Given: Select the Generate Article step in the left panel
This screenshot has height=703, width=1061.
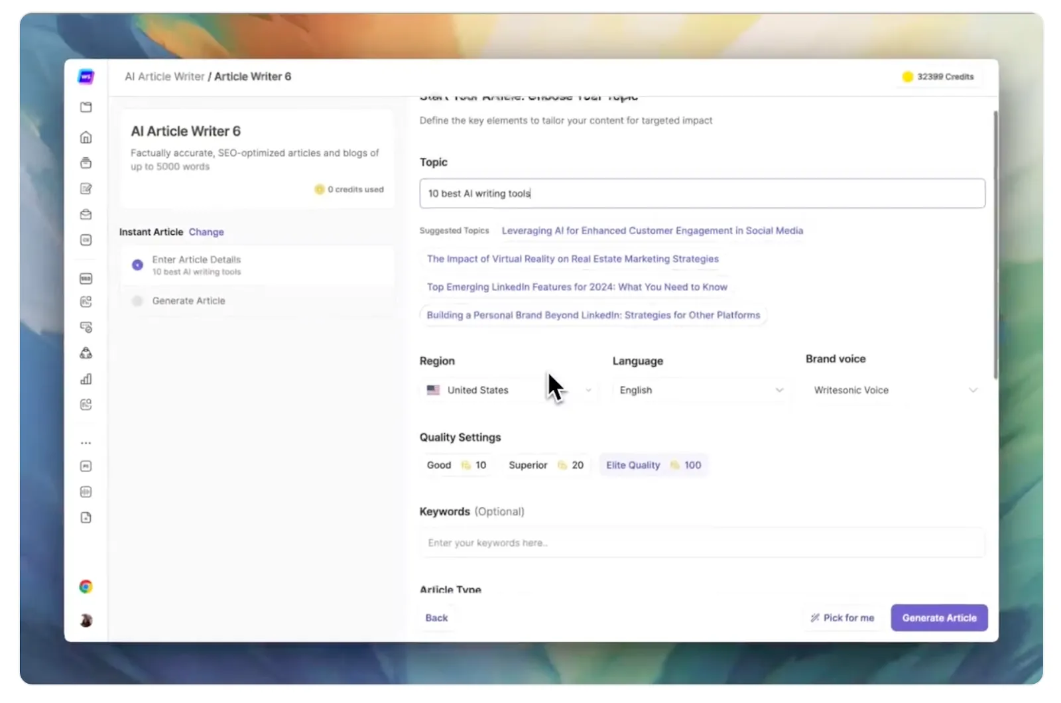Looking at the screenshot, I should [257, 301].
